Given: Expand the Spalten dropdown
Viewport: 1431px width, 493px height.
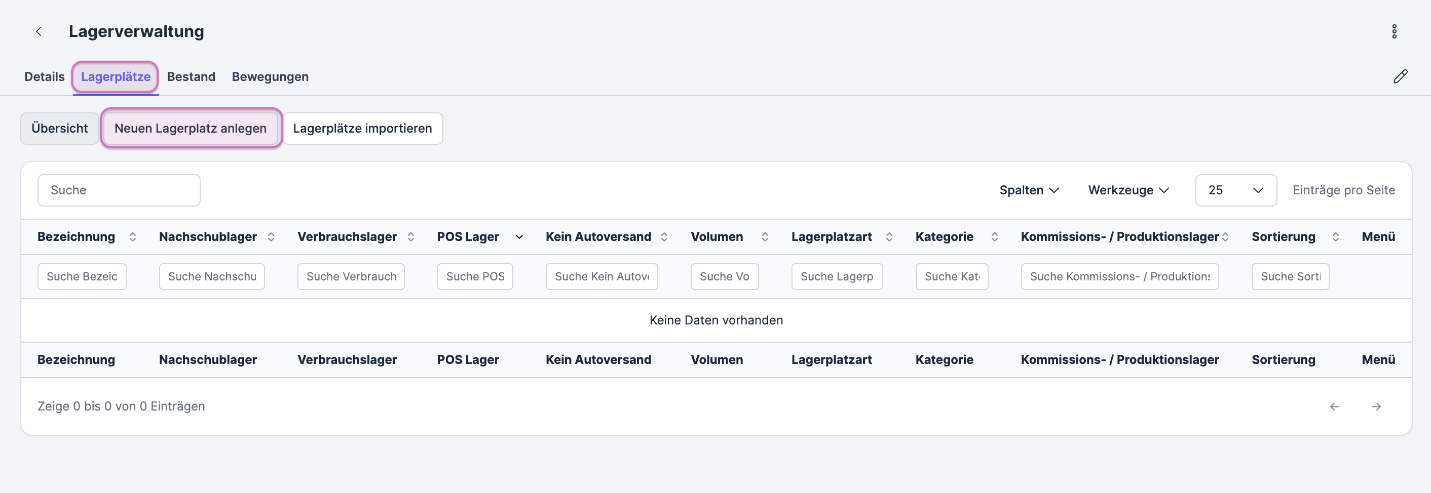Looking at the screenshot, I should pyautogui.click(x=1029, y=190).
